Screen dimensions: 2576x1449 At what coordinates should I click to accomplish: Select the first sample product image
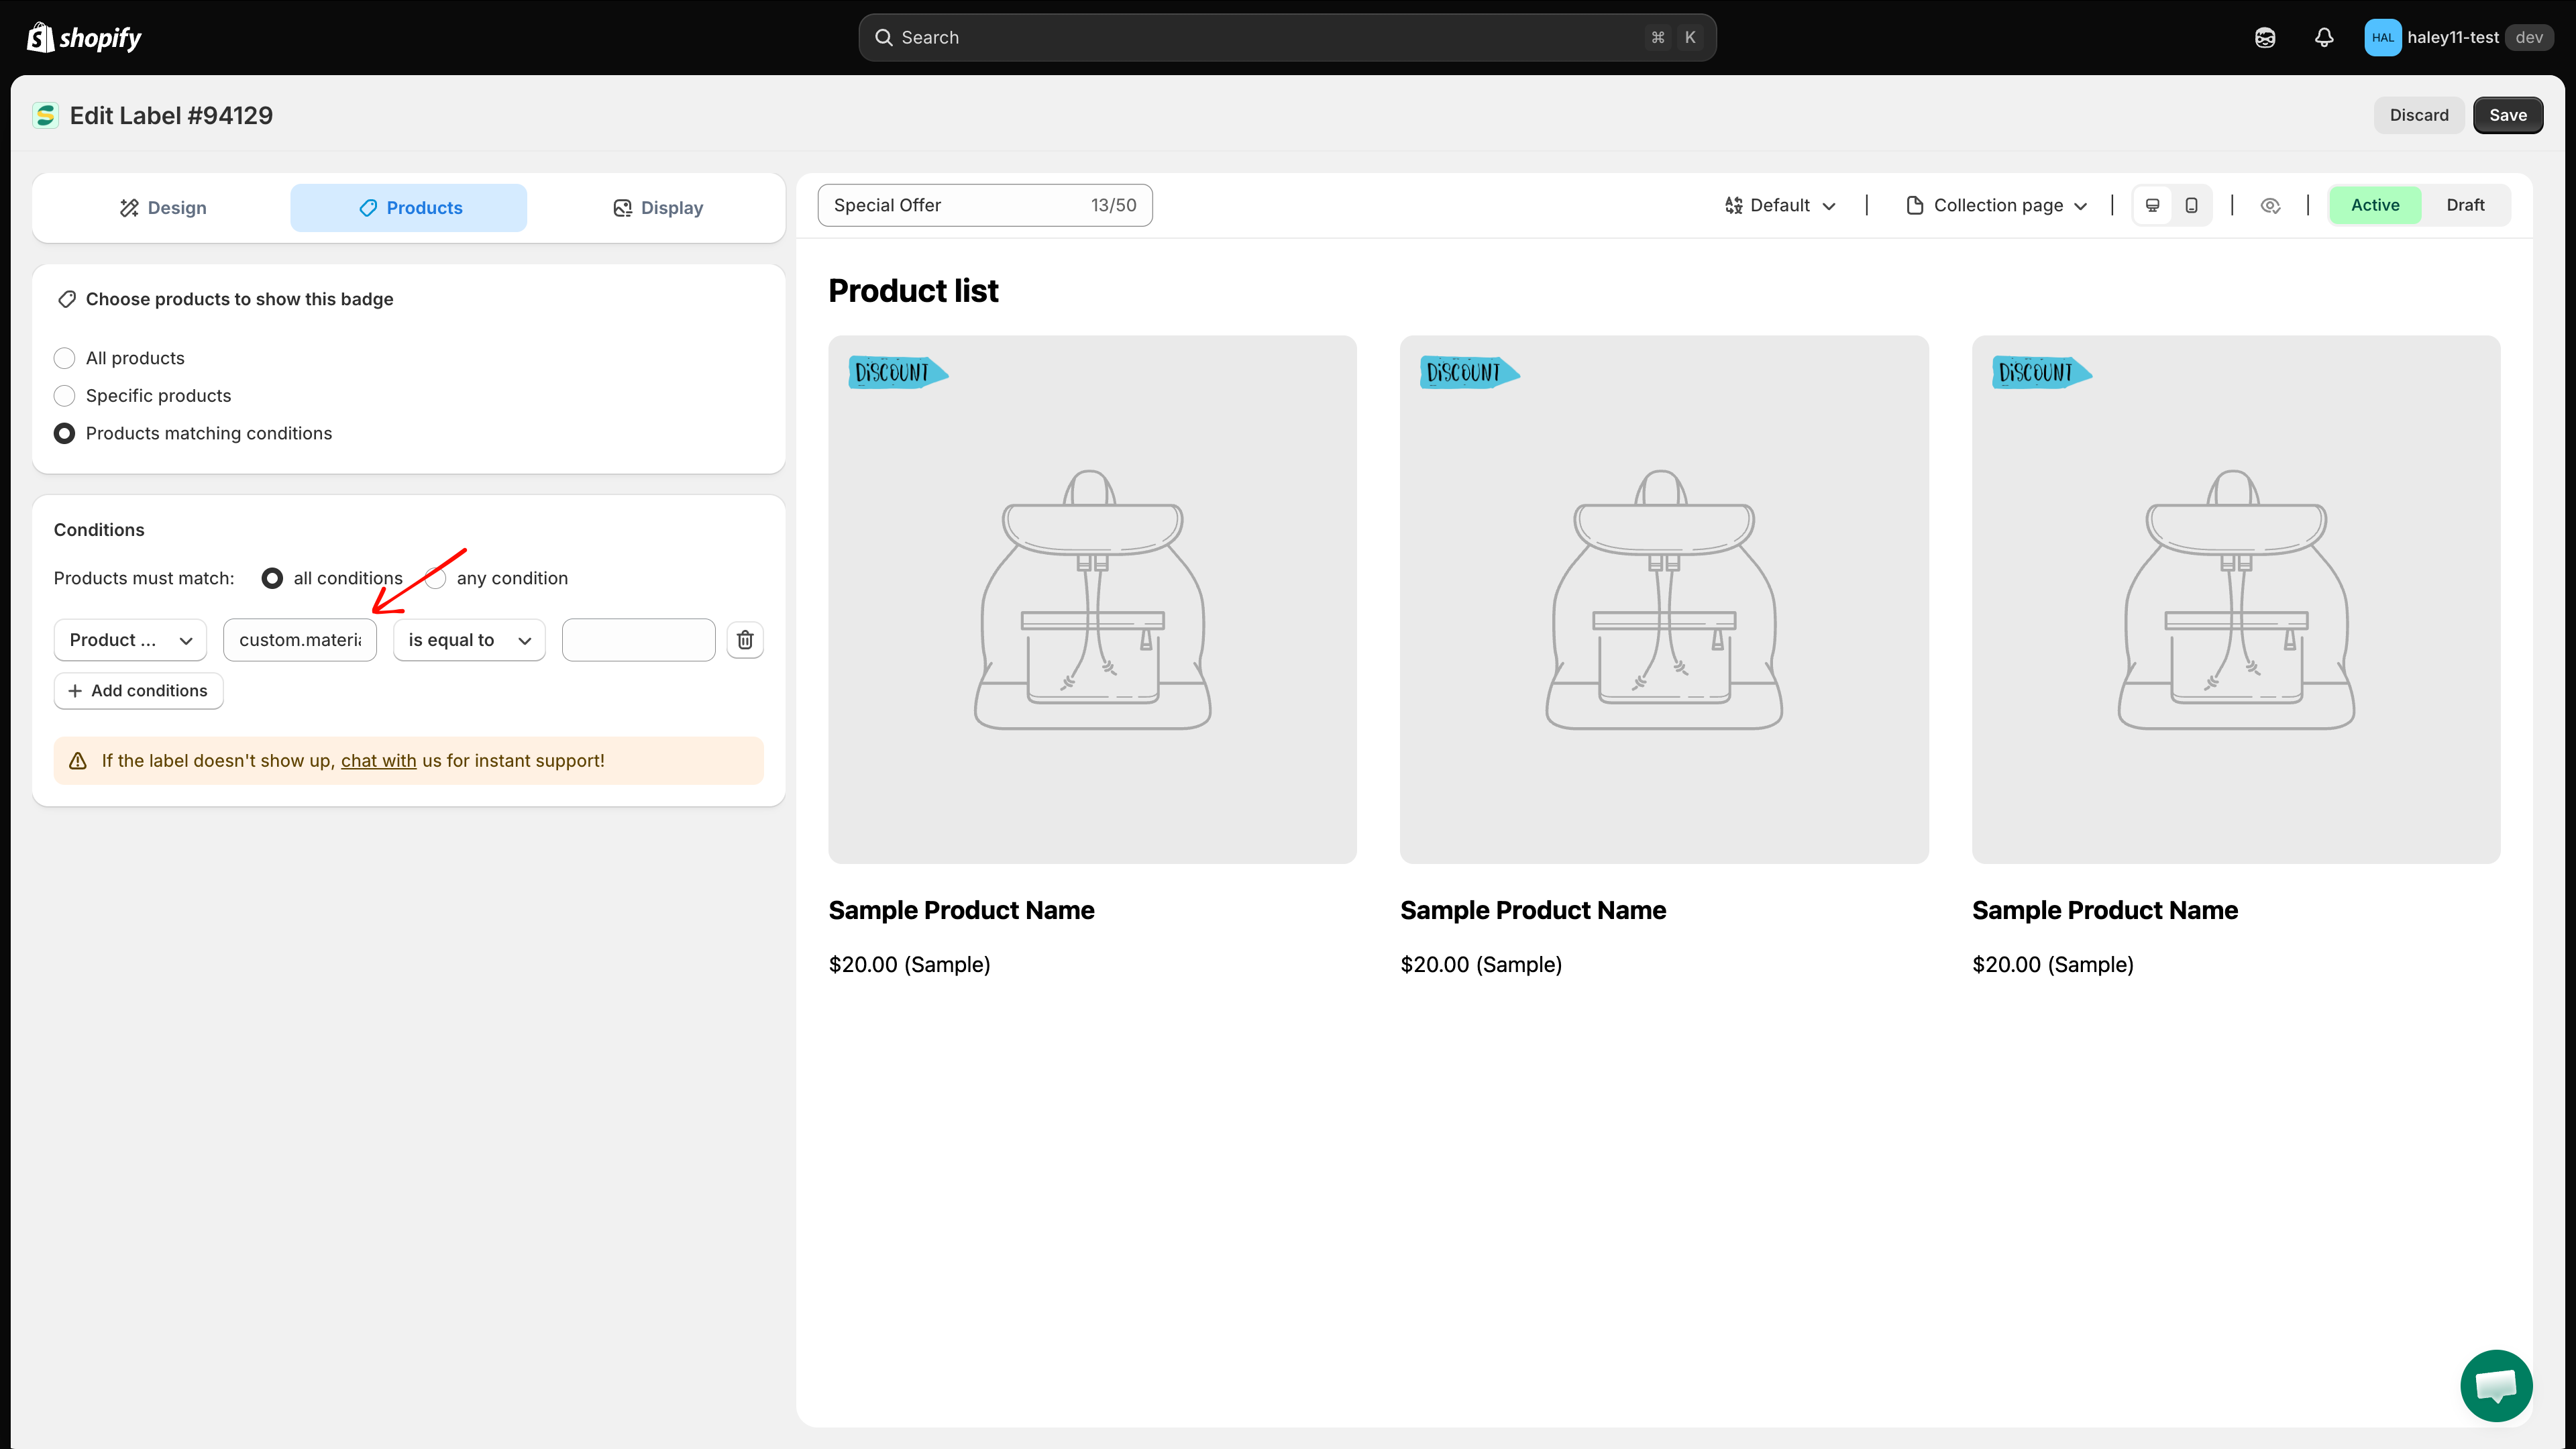coord(1092,599)
